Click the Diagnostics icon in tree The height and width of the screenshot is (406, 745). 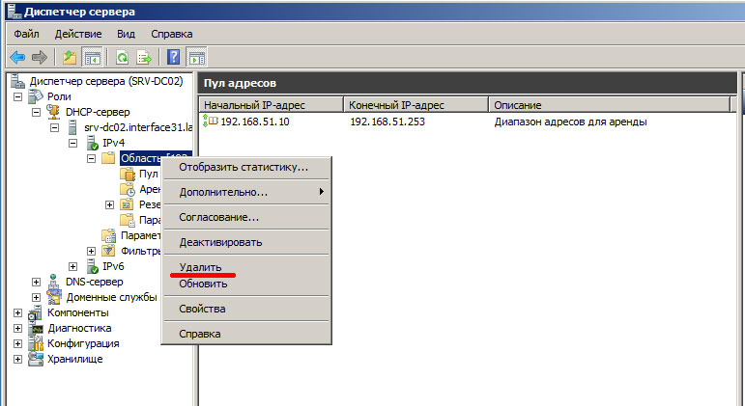[x=36, y=328]
